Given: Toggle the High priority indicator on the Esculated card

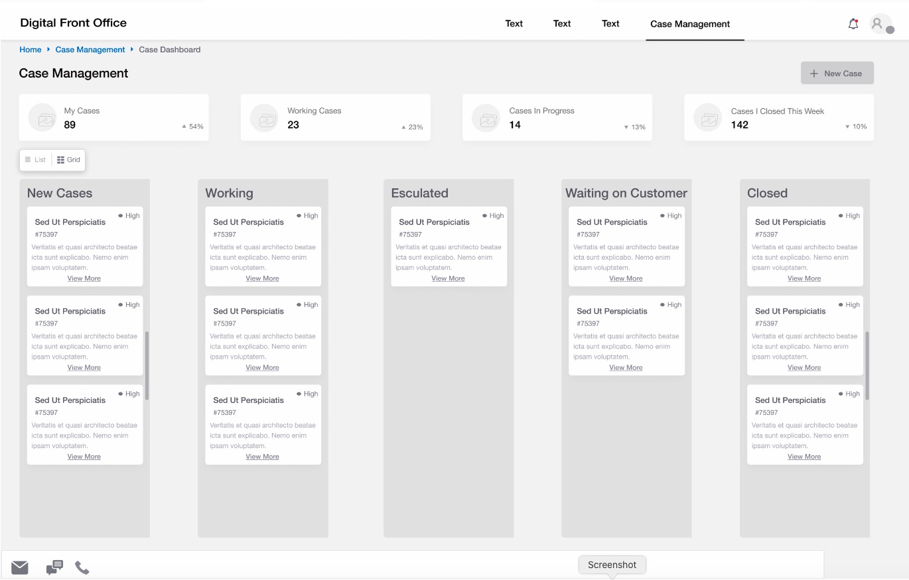Looking at the screenshot, I should tap(491, 215).
